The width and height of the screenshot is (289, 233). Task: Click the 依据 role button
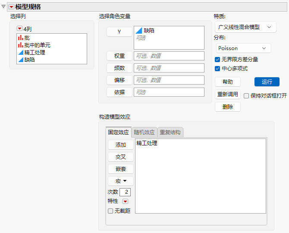[119, 92]
